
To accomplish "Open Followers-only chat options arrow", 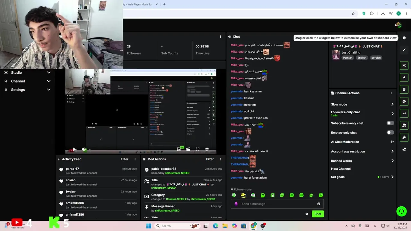I will click(x=392, y=114).
